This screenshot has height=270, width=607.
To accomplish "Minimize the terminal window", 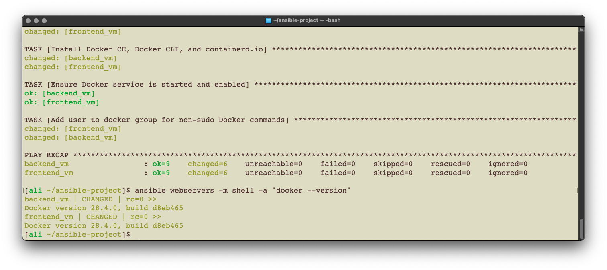I will point(36,21).
